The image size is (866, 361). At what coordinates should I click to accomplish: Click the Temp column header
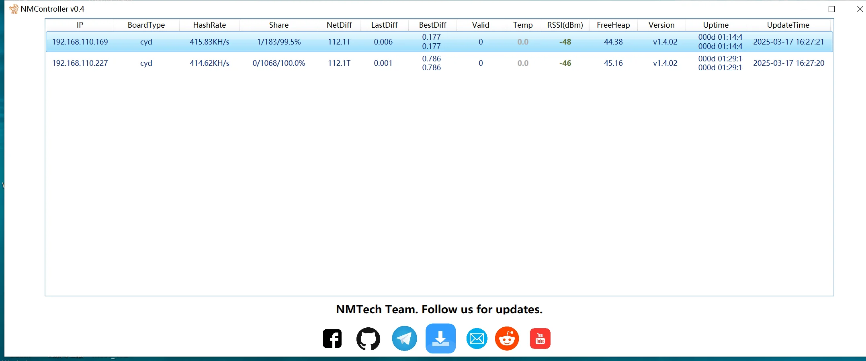(x=523, y=25)
